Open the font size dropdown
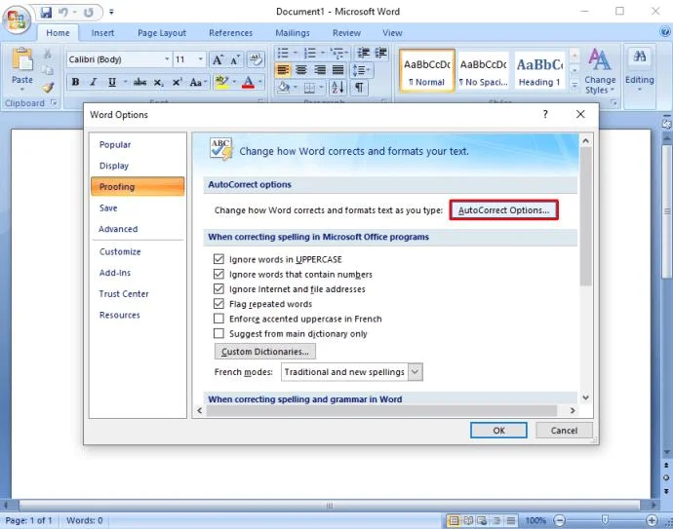Viewport: 673px width, 529px height. 201,59
